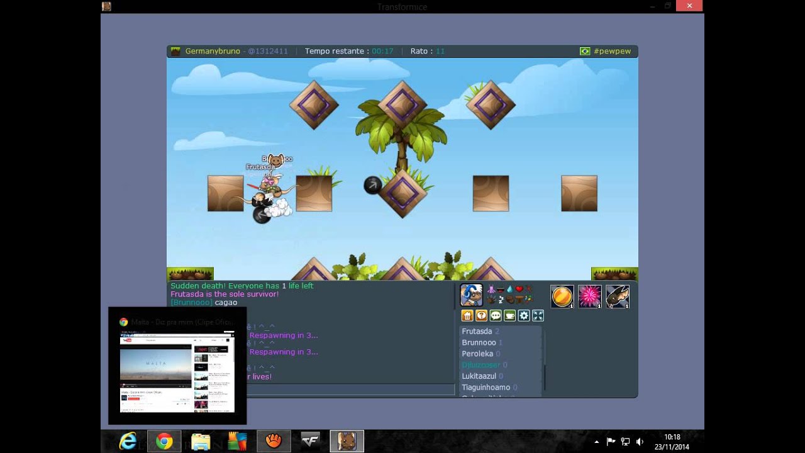Click the laughing mouth emote icon
Viewport: 805px width, 453px height.
tap(501, 289)
